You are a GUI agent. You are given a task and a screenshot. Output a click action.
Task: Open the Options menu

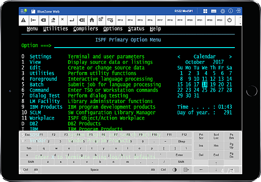tap(113, 29)
